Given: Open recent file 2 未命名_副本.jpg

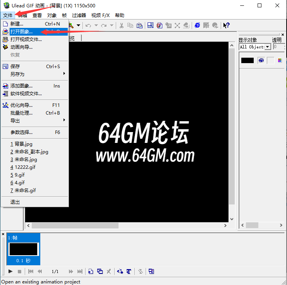Looking at the screenshot, I should 34,152.
